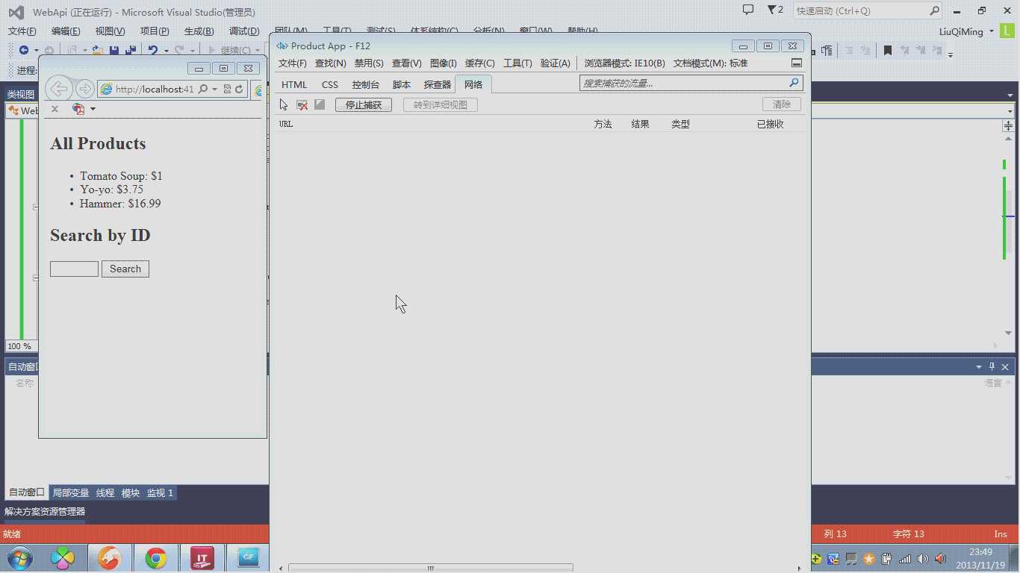The height and width of the screenshot is (573, 1020).
Task: Open the red IT app on the taskbar
Action: [x=202, y=558]
